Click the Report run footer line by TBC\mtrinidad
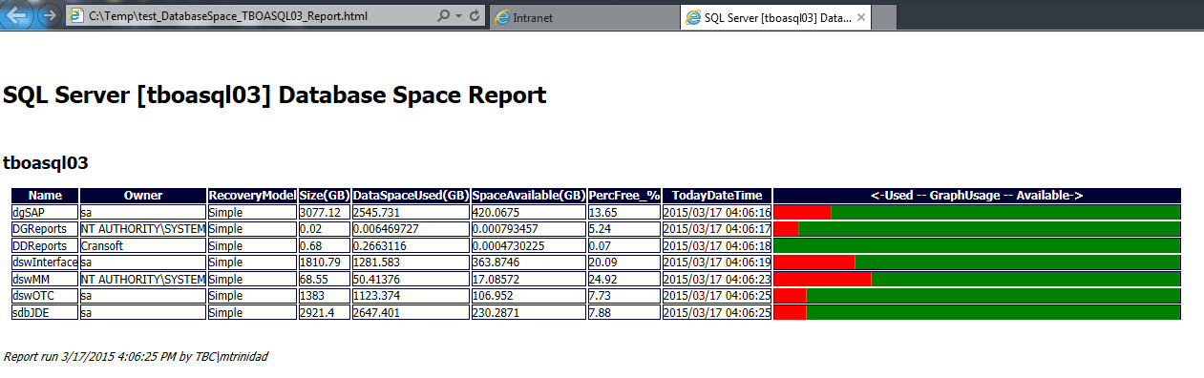The height and width of the screenshot is (378, 1204). 136,356
